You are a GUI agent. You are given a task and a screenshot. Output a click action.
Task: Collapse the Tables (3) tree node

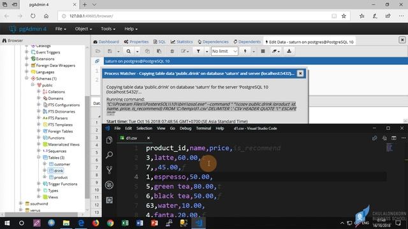tap(38, 157)
